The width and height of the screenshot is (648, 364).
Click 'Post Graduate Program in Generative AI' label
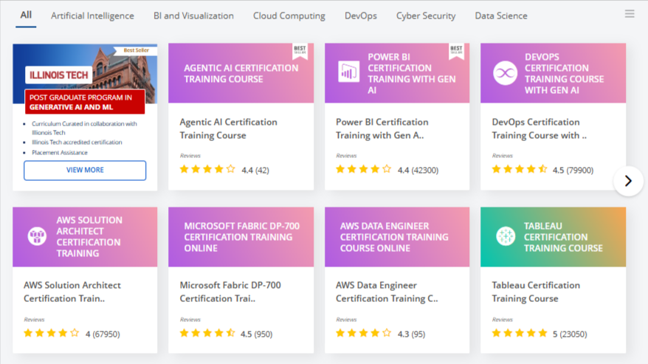(x=85, y=102)
